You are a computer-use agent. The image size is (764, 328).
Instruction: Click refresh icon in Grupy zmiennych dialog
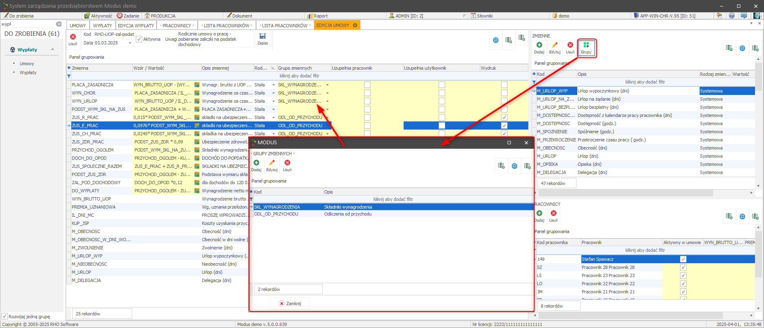pos(514,166)
